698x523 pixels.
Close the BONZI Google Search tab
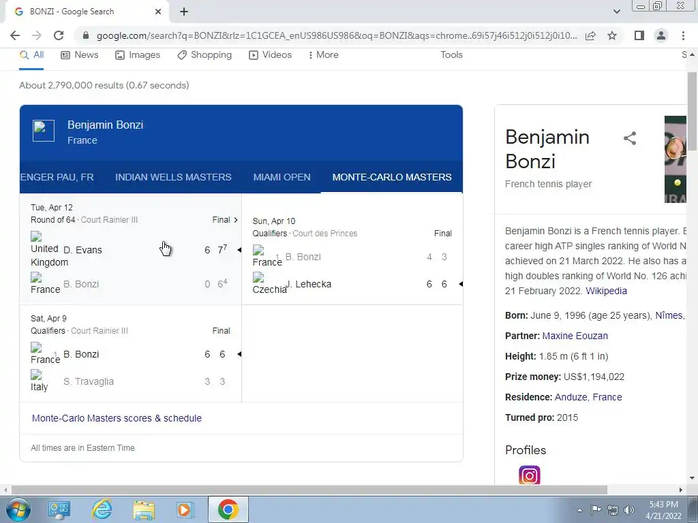[158, 12]
